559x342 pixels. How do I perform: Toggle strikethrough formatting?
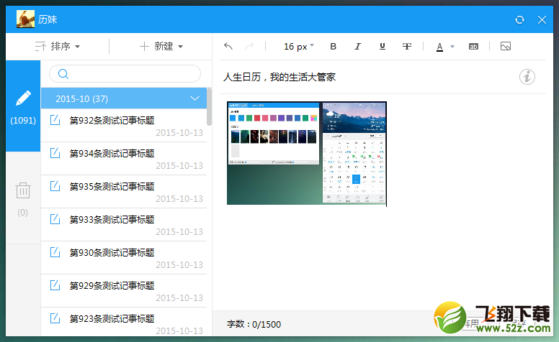pyautogui.click(x=407, y=46)
